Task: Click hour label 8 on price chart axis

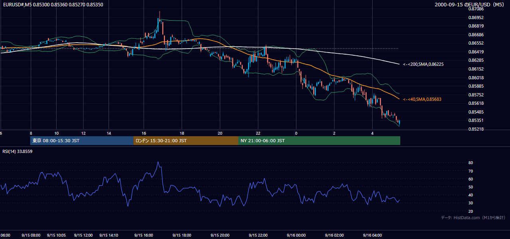Action: [x=31, y=133]
